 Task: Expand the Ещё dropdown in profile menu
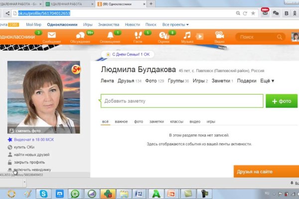[x=268, y=81]
